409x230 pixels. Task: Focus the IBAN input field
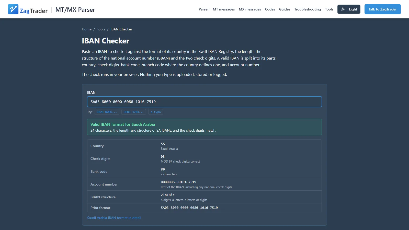click(204, 102)
